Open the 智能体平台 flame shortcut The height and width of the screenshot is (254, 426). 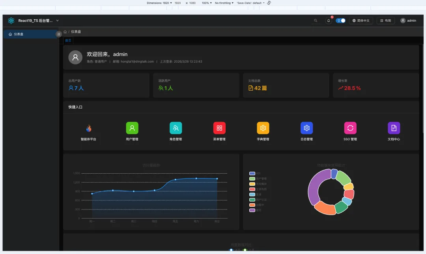89,128
